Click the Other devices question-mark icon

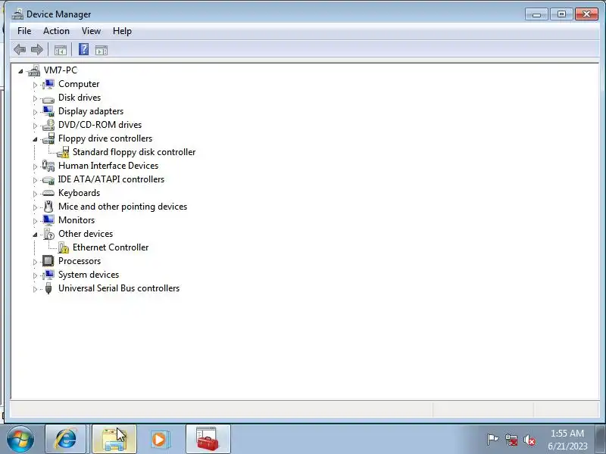[48, 234]
